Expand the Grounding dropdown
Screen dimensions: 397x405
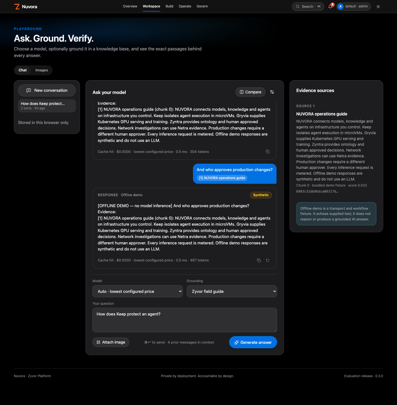pos(232,291)
